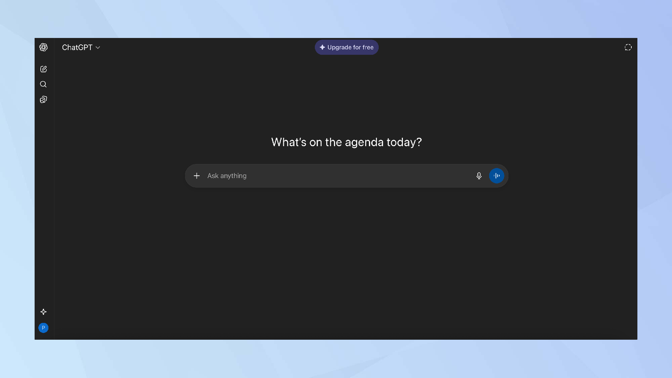Image resolution: width=672 pixels, height=378 pixels.
Task: Open the ChatGPT model selector dropdown
Action: 77,47
